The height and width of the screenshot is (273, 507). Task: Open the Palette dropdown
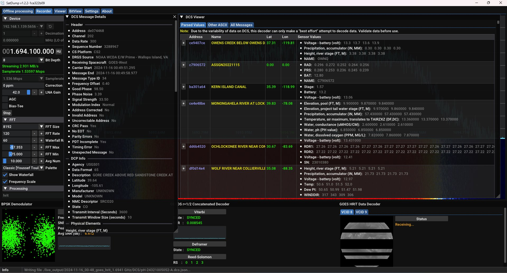pyautogui.click(x=23, y=168)
